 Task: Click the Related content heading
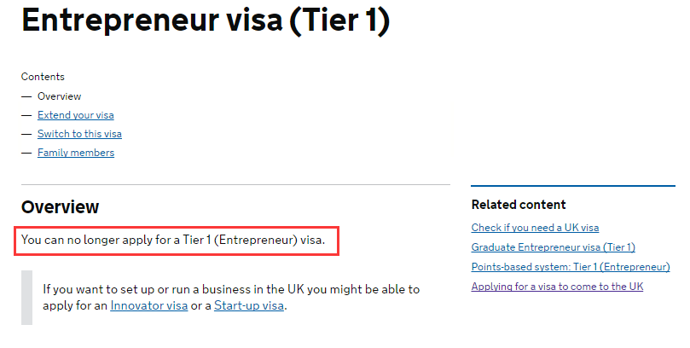[519, 205]
